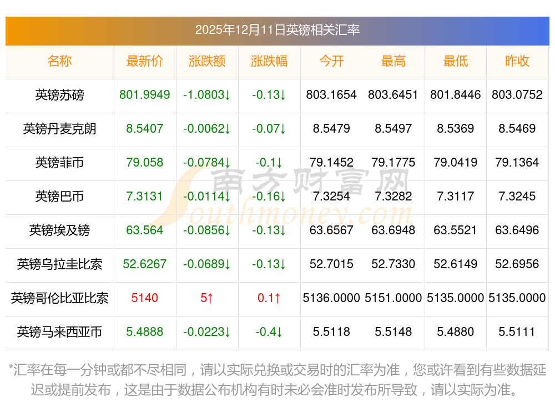
Task: Select opening value 63.6567
Action: tap(331, 230)
